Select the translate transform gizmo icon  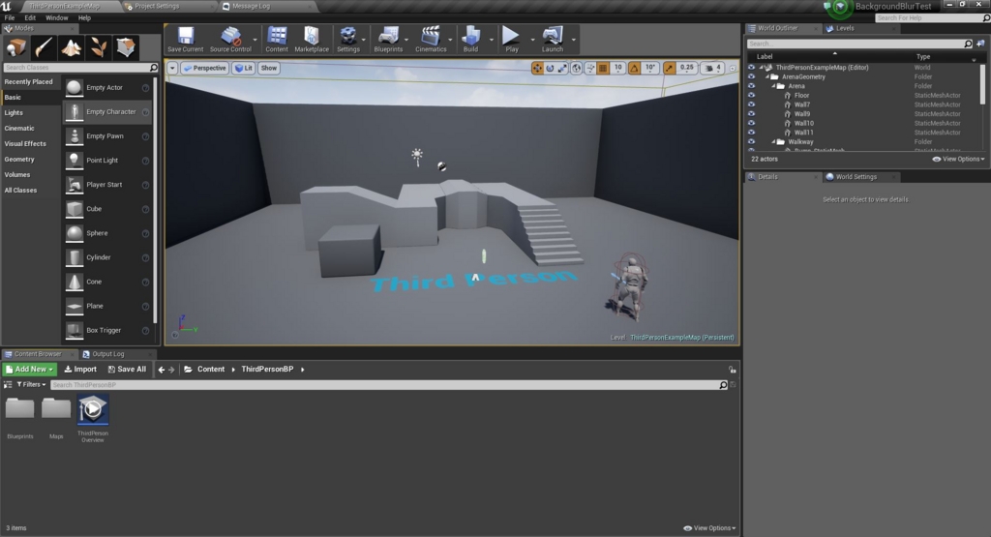coord(537,68)
